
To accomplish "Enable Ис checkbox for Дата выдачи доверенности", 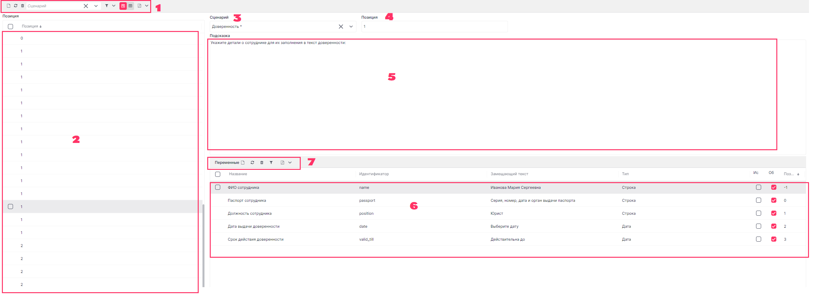I will click(x=759, y=226).
